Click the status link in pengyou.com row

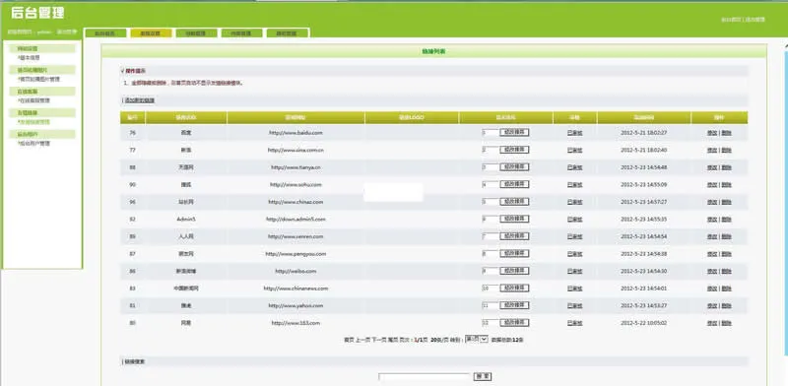[x=574, y=254]
